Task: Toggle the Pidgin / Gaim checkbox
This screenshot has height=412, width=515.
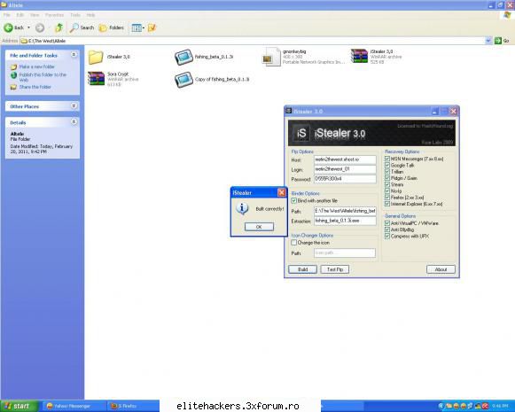Action: (387, 178)
